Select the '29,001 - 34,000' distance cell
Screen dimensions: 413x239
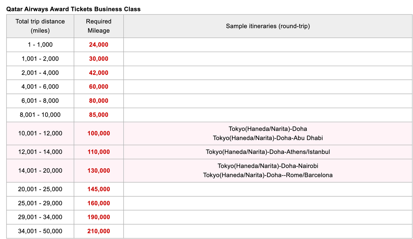[40, 217]
